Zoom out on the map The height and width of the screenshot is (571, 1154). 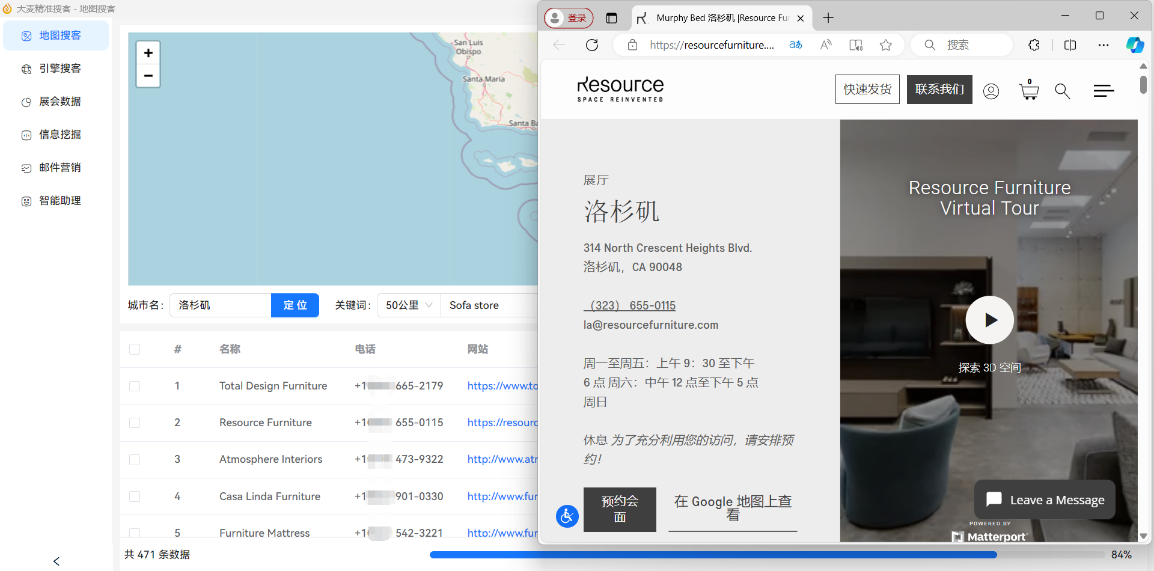coord(148,76)
